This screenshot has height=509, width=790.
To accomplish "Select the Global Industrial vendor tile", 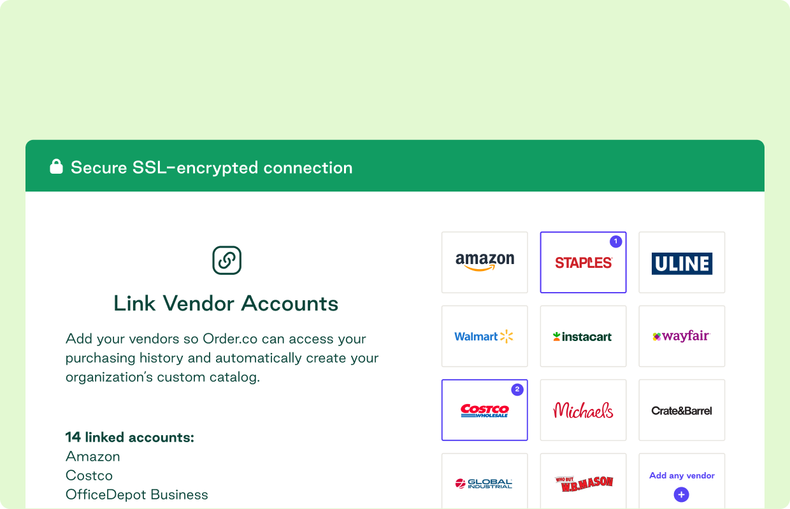I will tap(485, 481).
